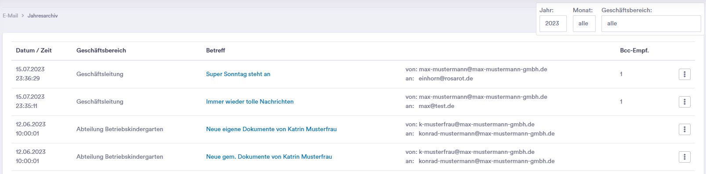Open actions menu for Neue eigene Dokumente row

[x=684, y=129]
